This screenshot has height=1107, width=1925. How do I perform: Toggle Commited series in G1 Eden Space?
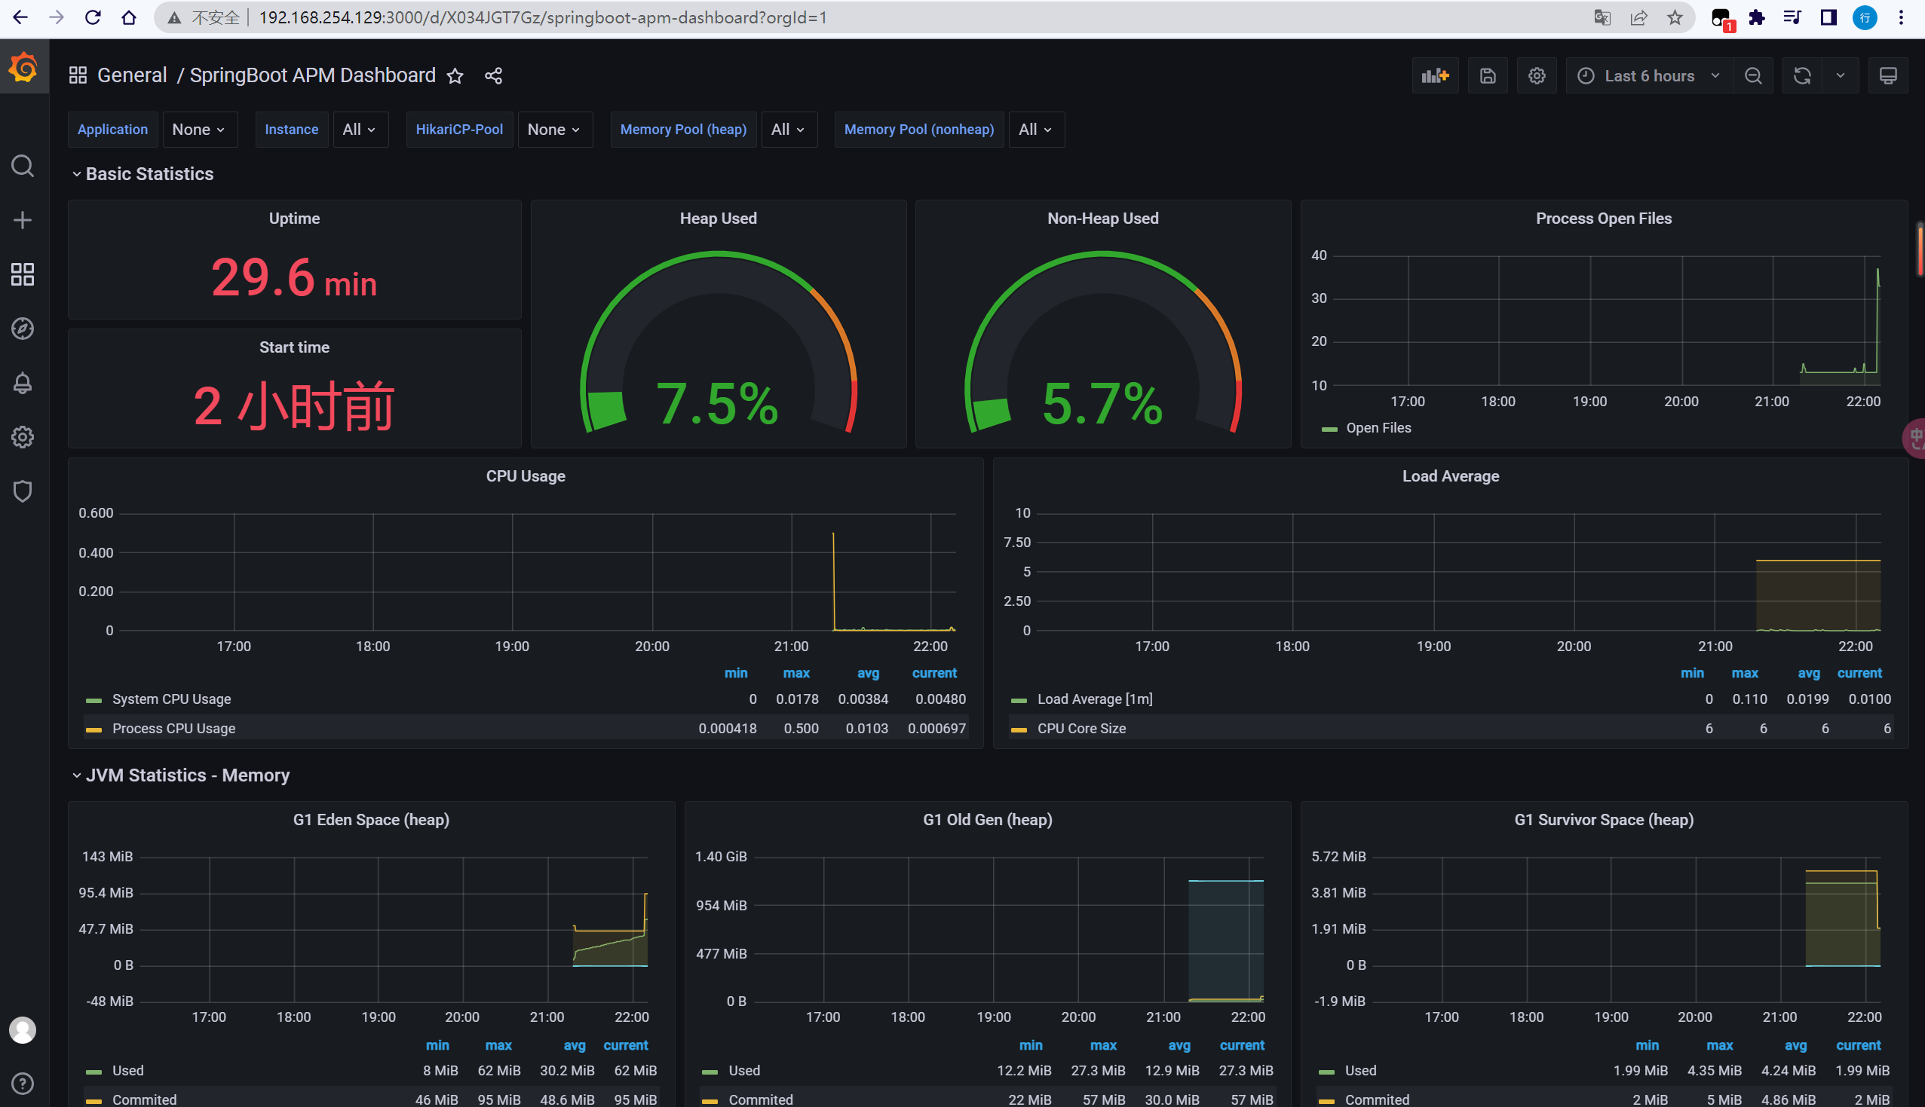pyautogui.click(x=145, y=1099)
